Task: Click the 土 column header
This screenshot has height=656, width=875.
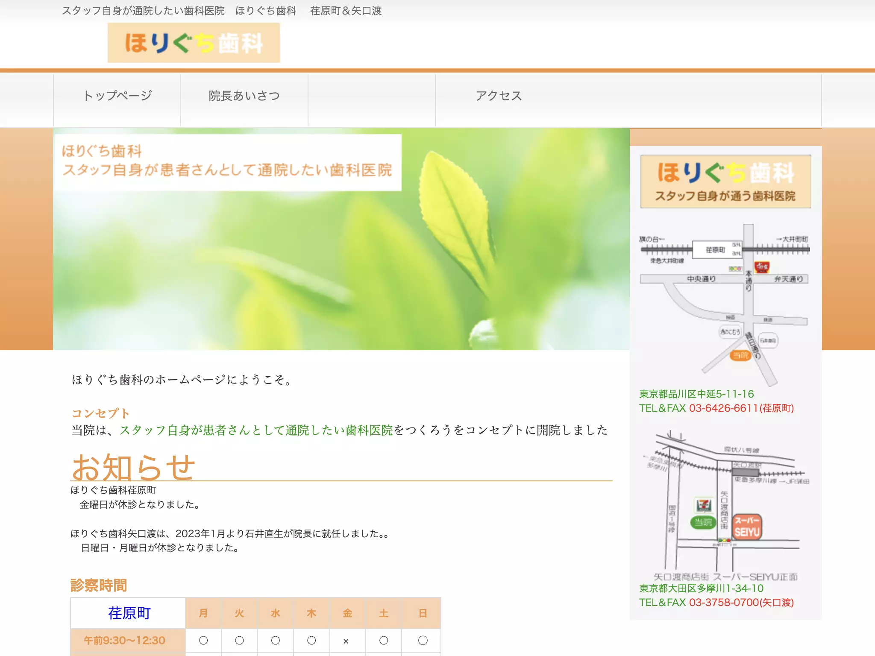Action: click(x=384, y=613)
